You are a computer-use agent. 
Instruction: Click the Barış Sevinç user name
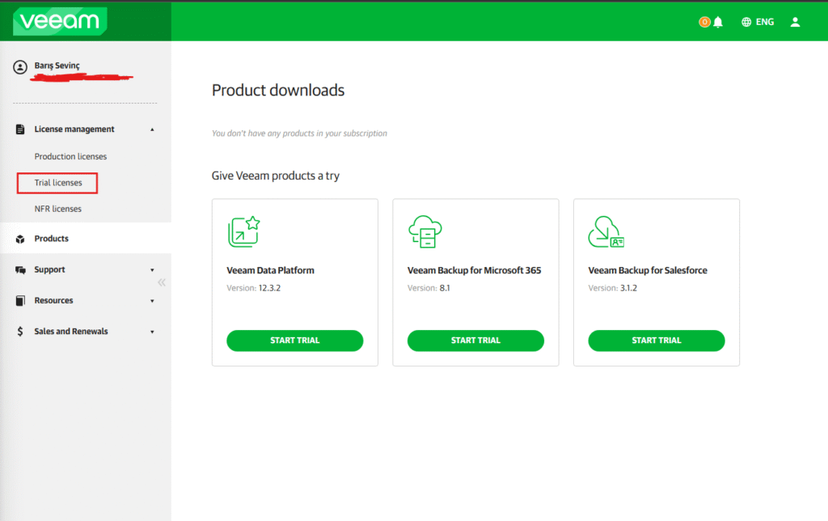click(x=57, y=66)
